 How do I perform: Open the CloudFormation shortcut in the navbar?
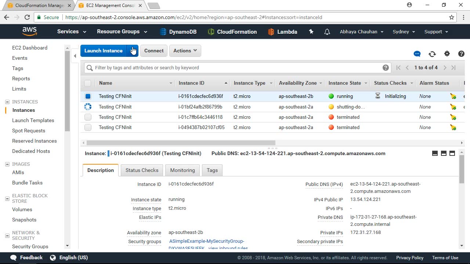[232, 32]
